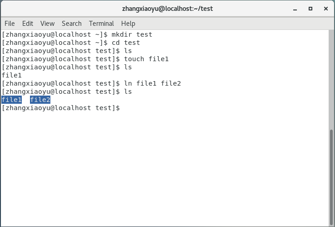335x227 pixels.
Task: Open the View menu
Action: tap(47, 24)
